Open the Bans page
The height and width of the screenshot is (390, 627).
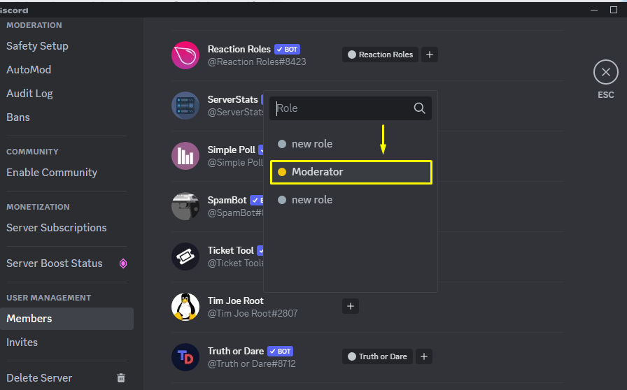[x=18, y=117]
